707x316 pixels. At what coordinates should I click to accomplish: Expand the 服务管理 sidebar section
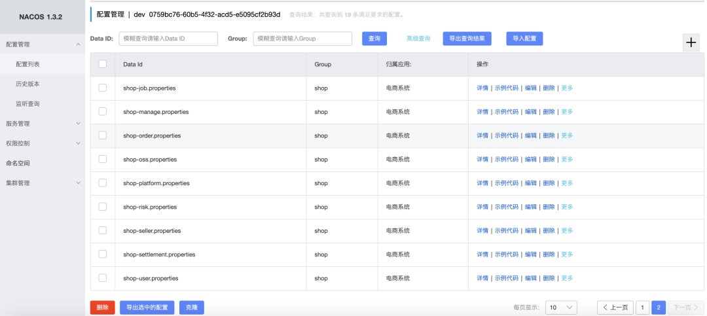(x=43, y=124)
